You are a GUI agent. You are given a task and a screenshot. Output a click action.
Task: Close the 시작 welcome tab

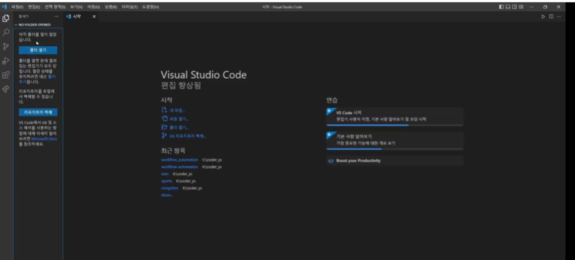tap(94, 17)
